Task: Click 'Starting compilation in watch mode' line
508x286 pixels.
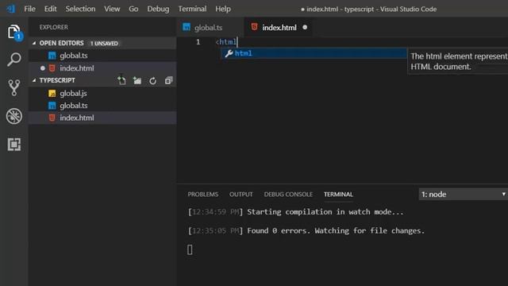Action: 295,212
